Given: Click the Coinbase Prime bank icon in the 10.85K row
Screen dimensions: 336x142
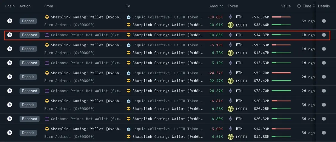Looking at the screenshot, I should (47, 35).
